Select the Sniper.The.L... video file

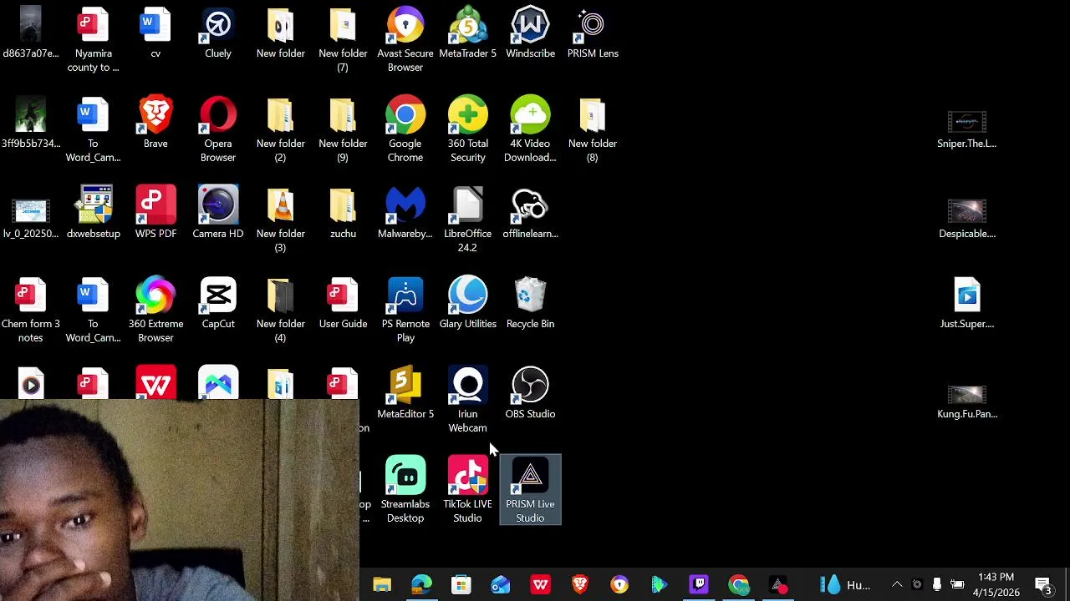967,129
